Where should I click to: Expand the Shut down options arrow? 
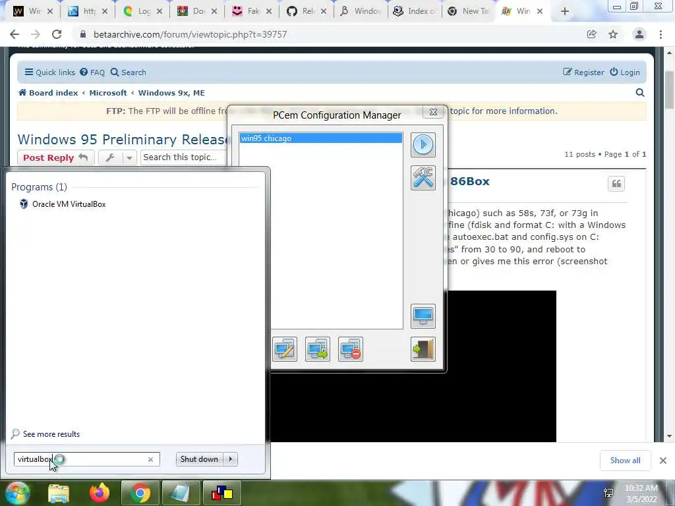[x=231, y=459]
